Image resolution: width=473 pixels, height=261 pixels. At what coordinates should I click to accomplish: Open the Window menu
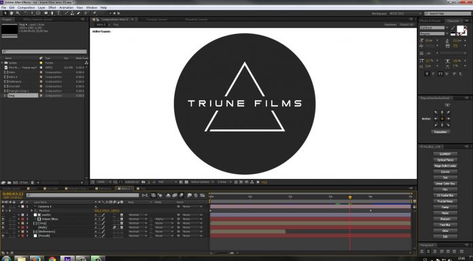coord(91,7)
